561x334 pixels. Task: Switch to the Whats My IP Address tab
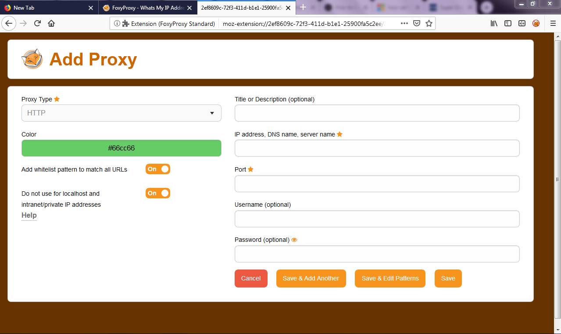click(145, 7)
